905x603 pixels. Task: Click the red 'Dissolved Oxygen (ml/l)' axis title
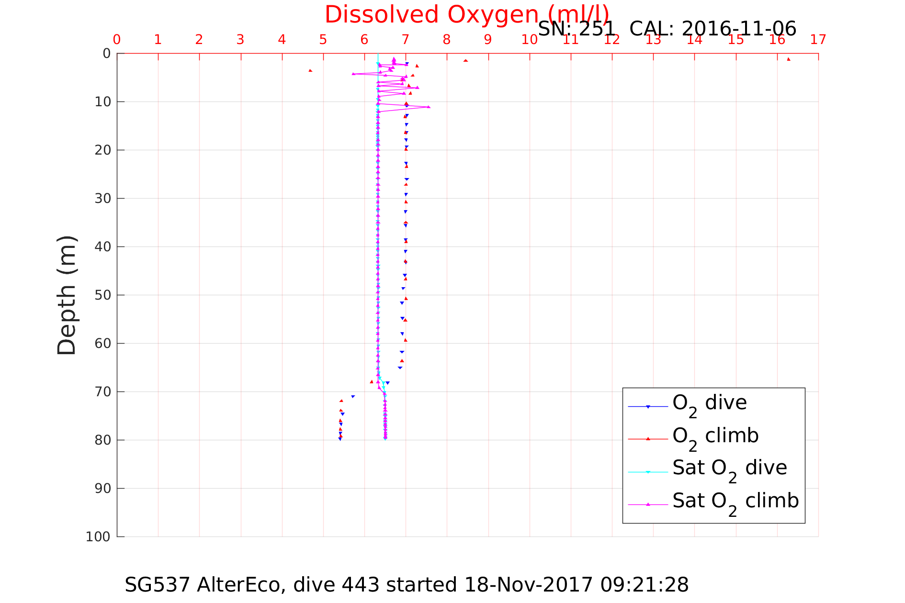[x=467, y=15]
